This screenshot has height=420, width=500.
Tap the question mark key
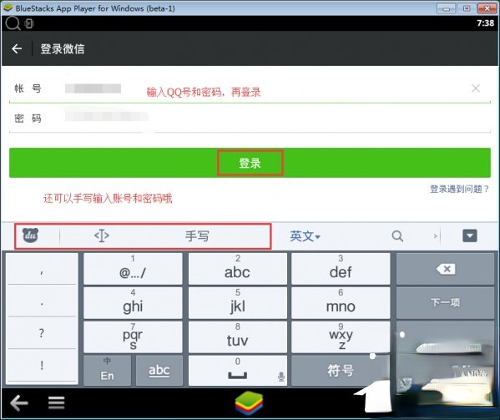coord(42,333)
